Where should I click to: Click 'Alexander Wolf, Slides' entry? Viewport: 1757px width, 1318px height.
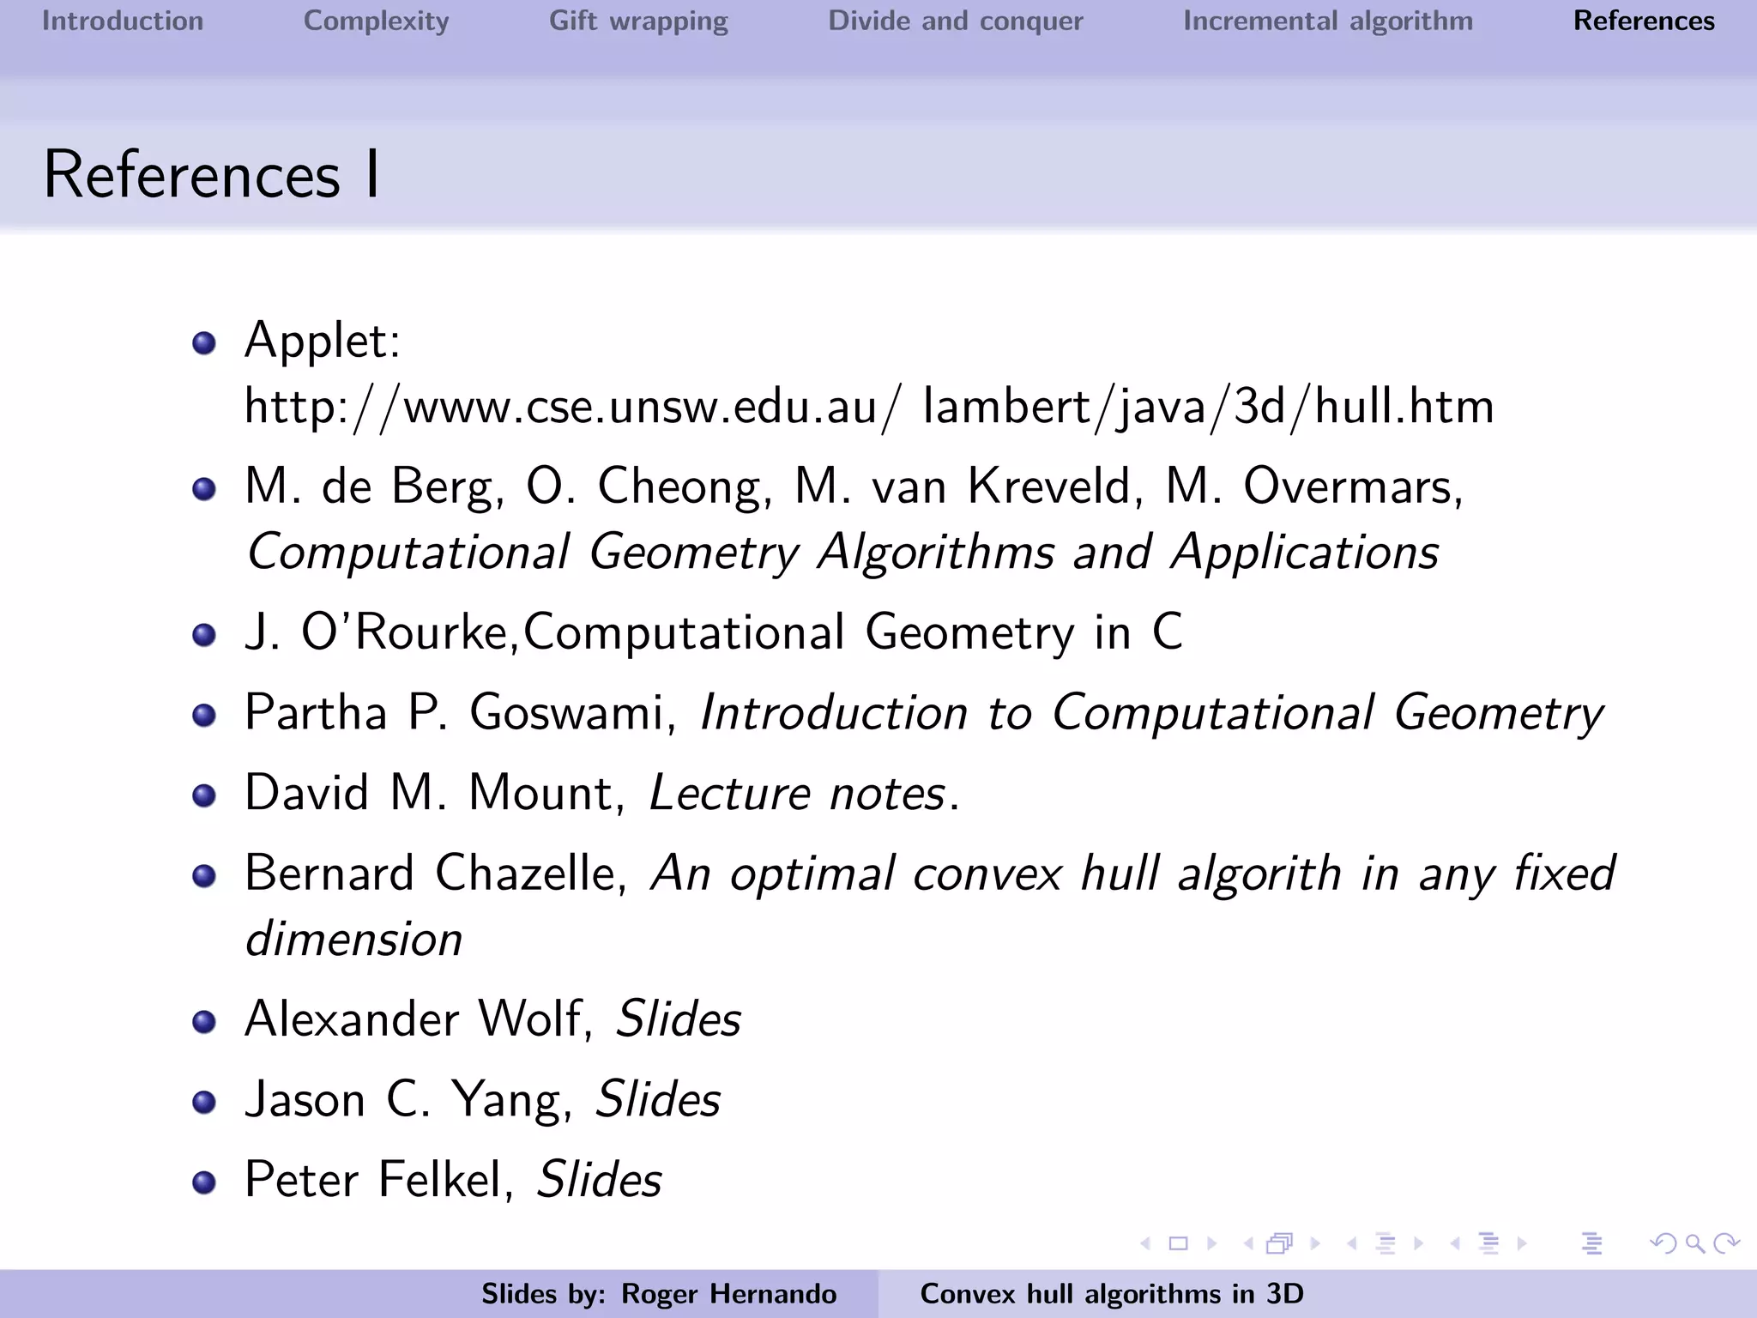coord(493,1019)
